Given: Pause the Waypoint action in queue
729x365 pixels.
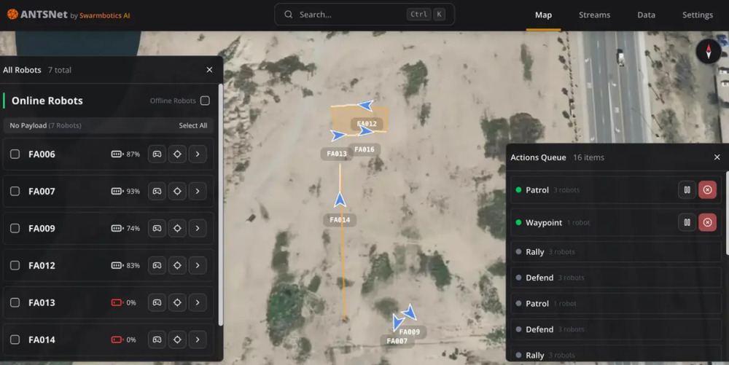Looking at the screenshot, I should (687, 222).
